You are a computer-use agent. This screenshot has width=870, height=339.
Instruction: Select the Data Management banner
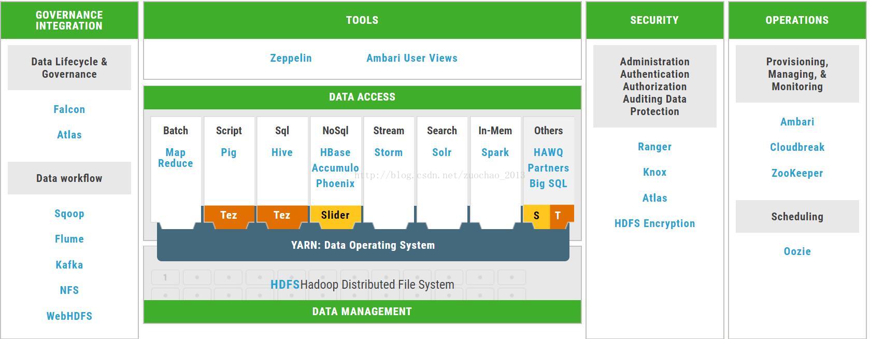tap(362, 312)
